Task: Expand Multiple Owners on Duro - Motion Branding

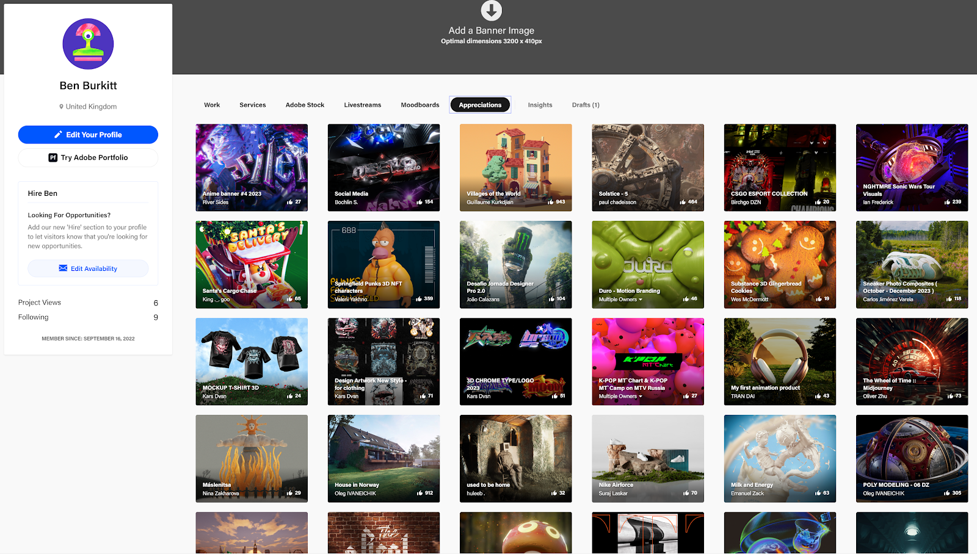Action: pos(620,300)
